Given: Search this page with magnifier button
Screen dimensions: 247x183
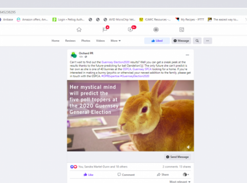Looking at the screenshot, I should [197, 41].
